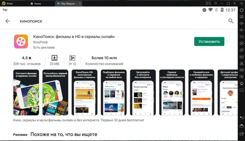Open search with the magnifier icon

click(x=231, y=21)
